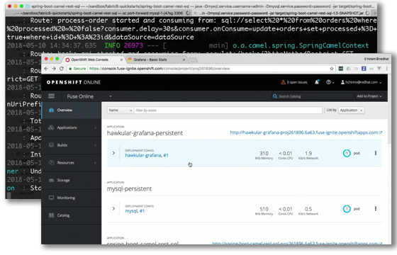Click the 310 MiB Memory metric
397x255 pixels.
[x=264, y=155]
